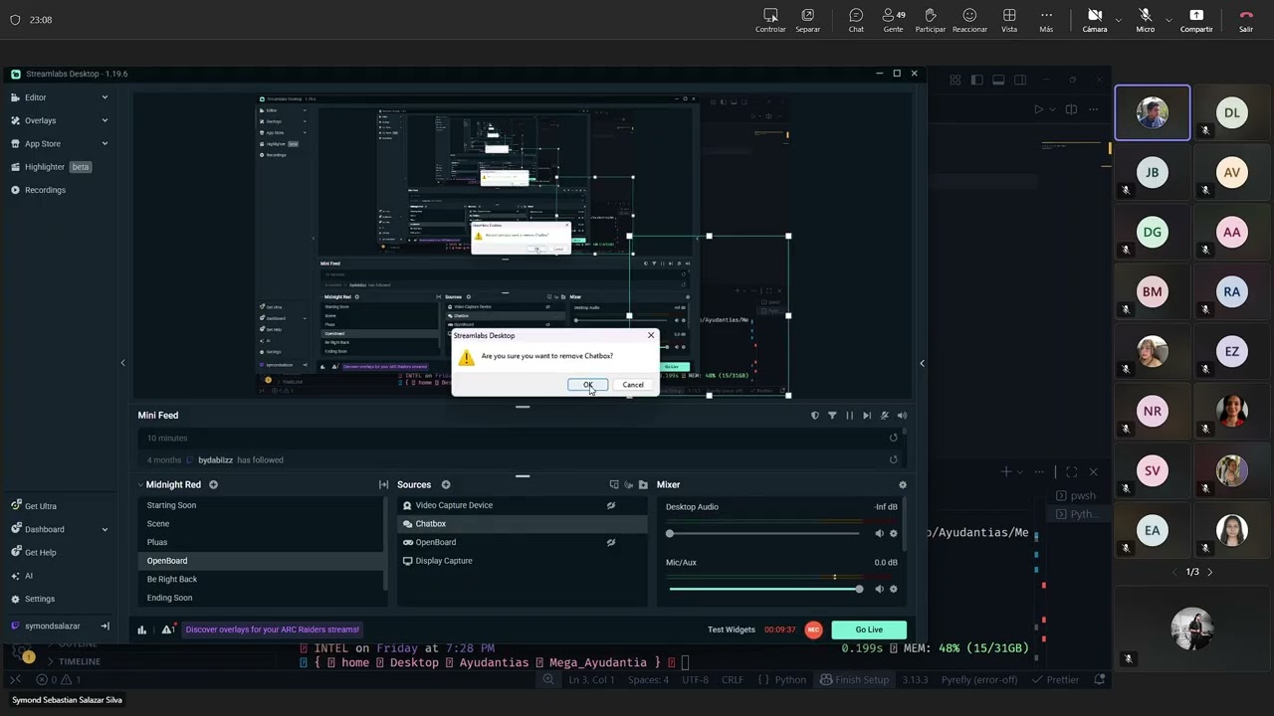1274x716 pixels.
Task: Adjust the Mic/Aux volume slider
Action: tap(764, 589)
